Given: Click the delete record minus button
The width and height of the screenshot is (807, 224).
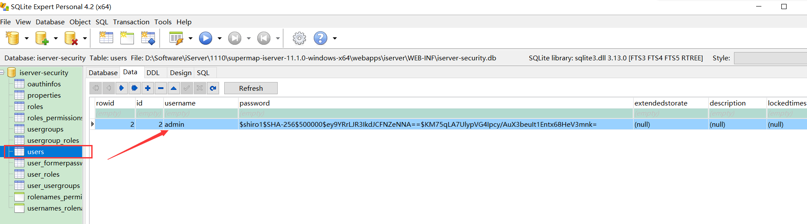Looking at the screenshot, I should [161, 88].
